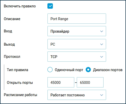This screenshot has height=104, width=126.
Task: Open the Вход dropdown showing Провайдер
Action: (77, 31)
